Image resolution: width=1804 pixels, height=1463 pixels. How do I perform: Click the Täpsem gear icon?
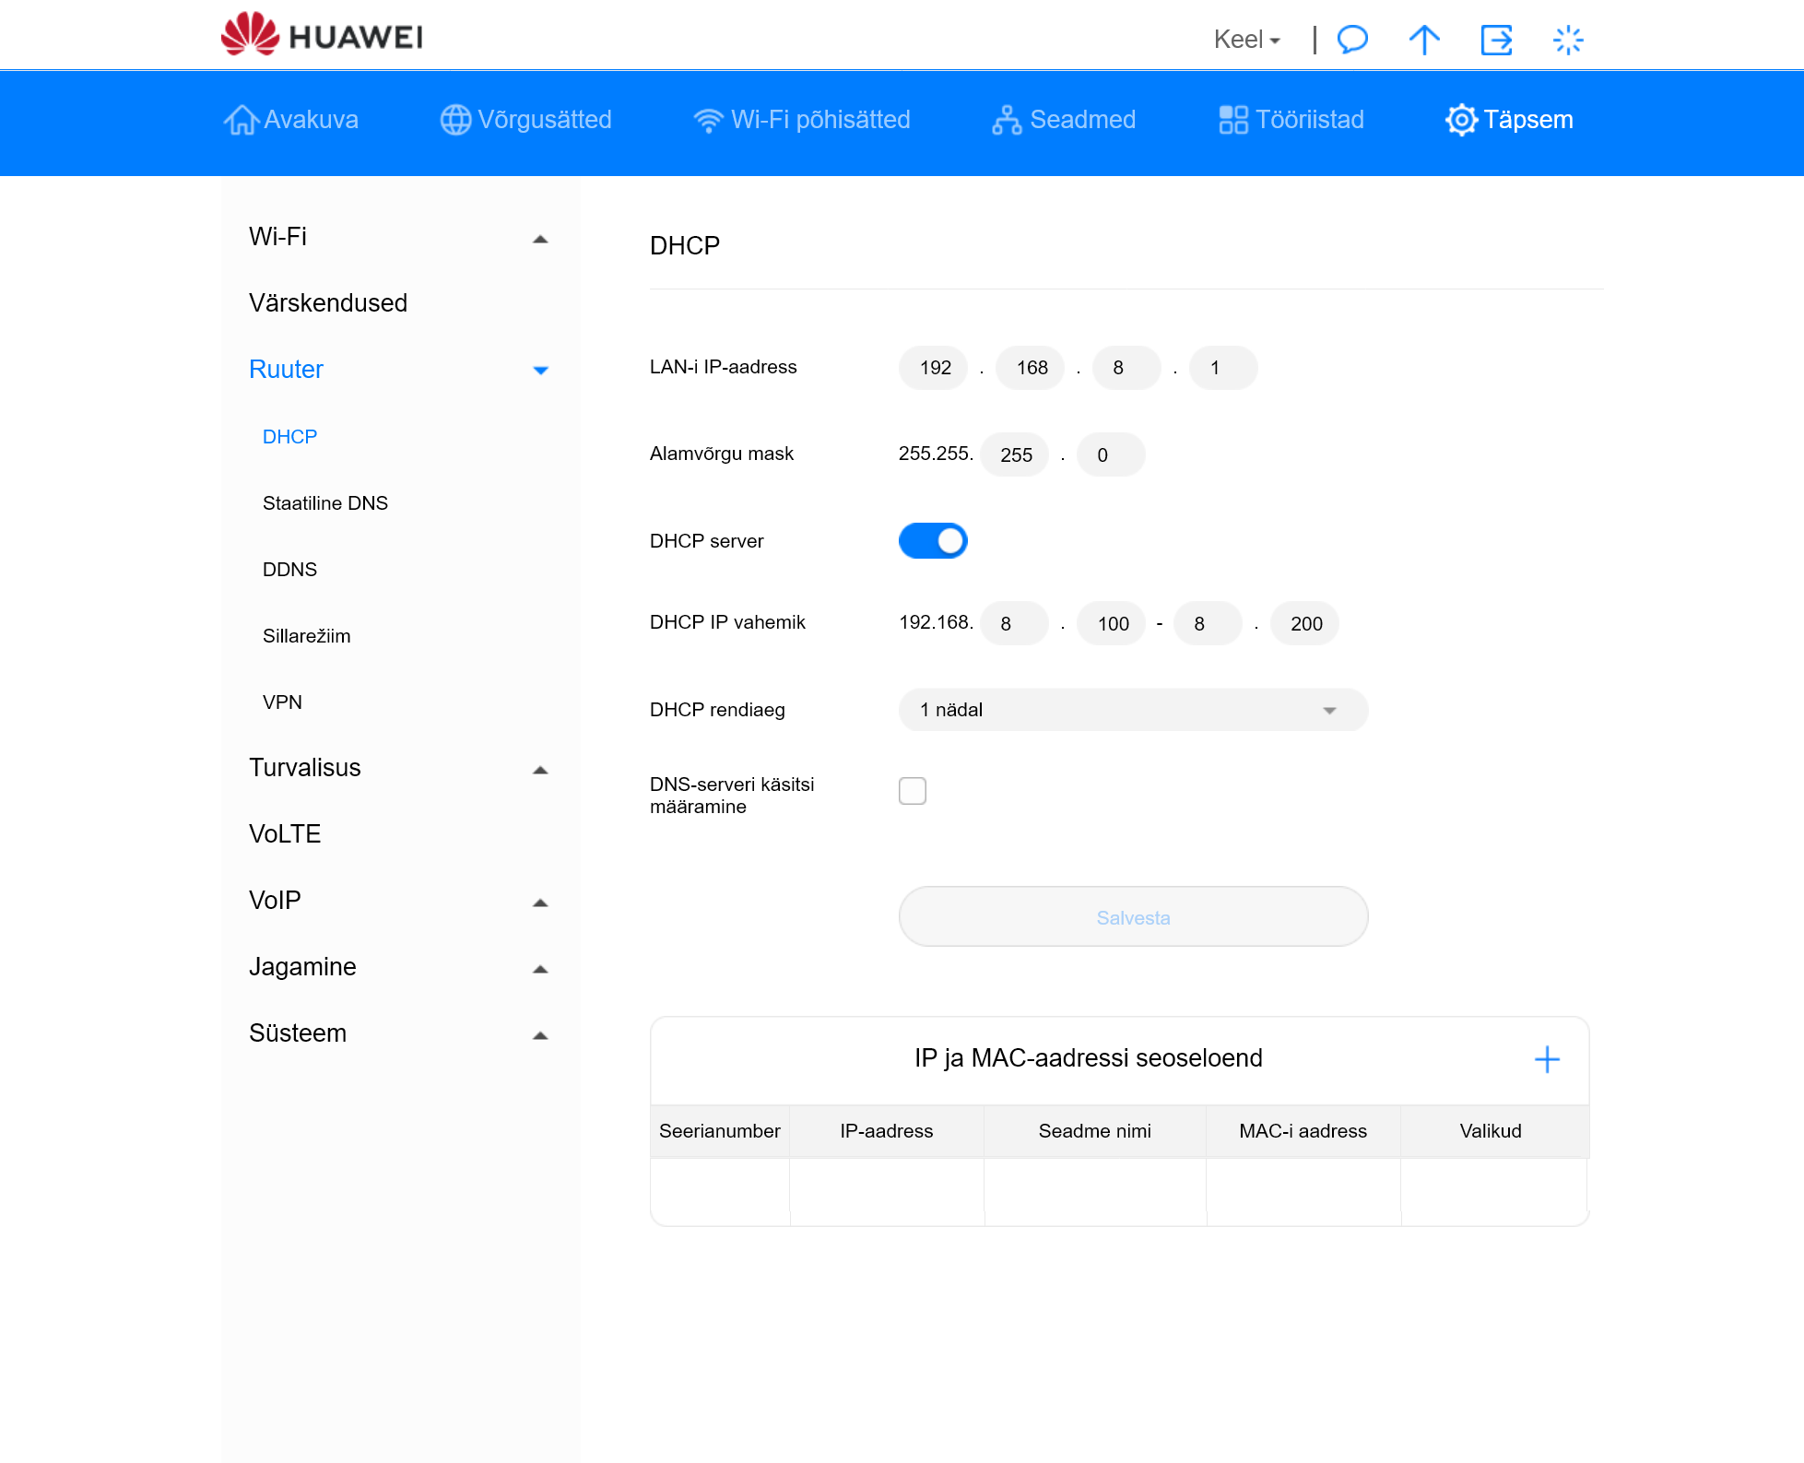click(1461, 120)
